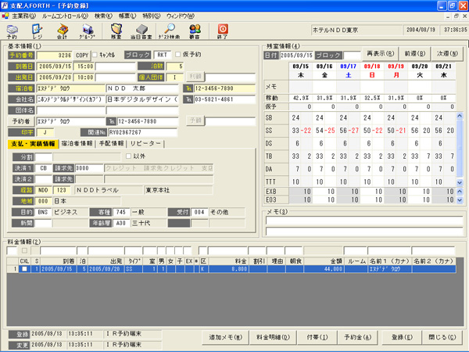Image resolution: width=469 pixels, height=352 pixels.
Task: Toggle the キャンセル checkbox
Action: [x=95, y=56]
